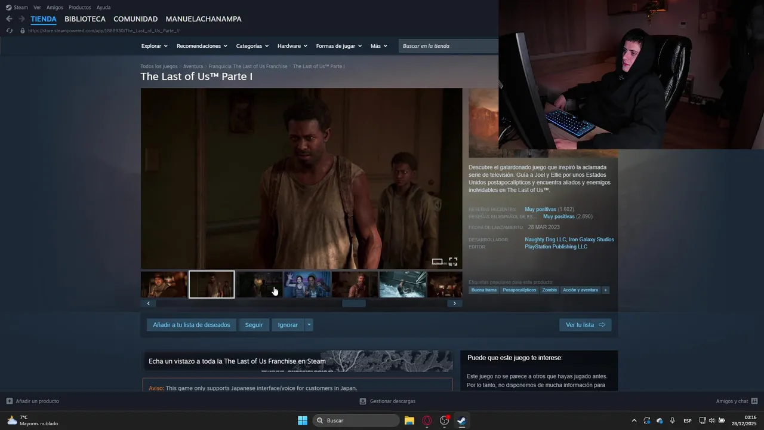Expand the Formas de jugar dropdown

pyautogui.click(x=339, y=46)
